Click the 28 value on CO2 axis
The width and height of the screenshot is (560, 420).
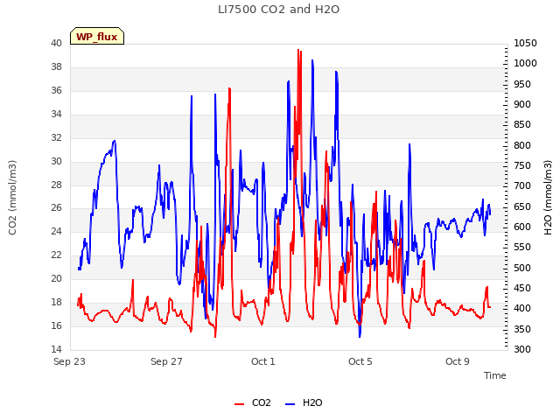point(56,185)
